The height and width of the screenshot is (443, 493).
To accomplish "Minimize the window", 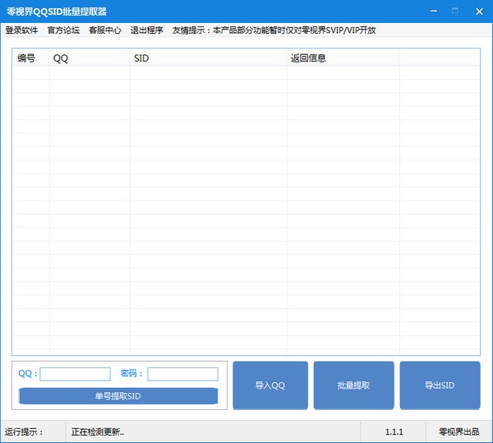I will (x=434, y=12).
